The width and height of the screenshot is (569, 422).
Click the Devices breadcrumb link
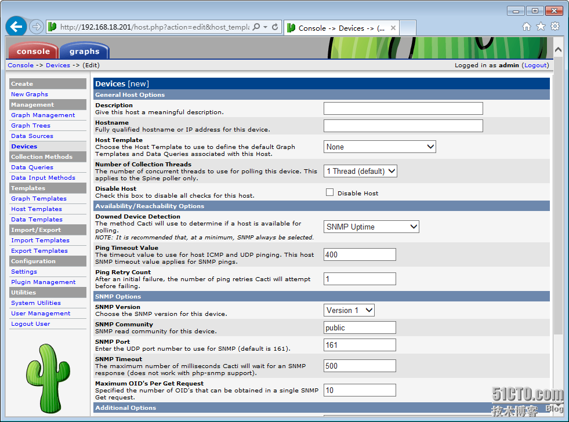58,66
